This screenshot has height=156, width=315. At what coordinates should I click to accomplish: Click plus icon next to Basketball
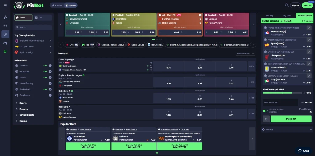click(50, 89)
